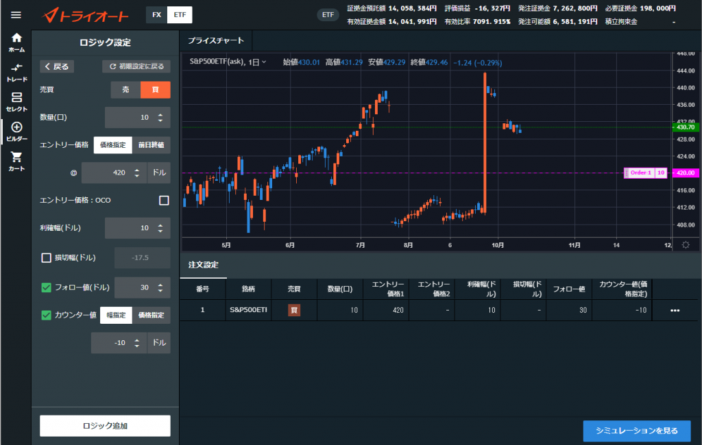
Task: Adjust counter value -10 stepper arrows
Action: coord(137,343)
